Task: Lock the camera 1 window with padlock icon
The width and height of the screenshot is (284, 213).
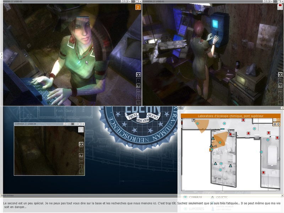Action: click(264, 1)
